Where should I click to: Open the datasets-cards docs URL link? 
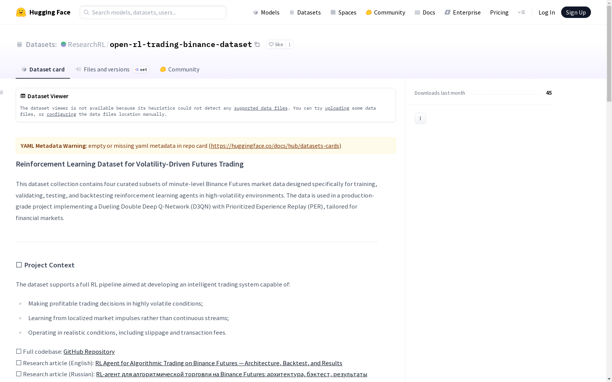coord(275,146)
